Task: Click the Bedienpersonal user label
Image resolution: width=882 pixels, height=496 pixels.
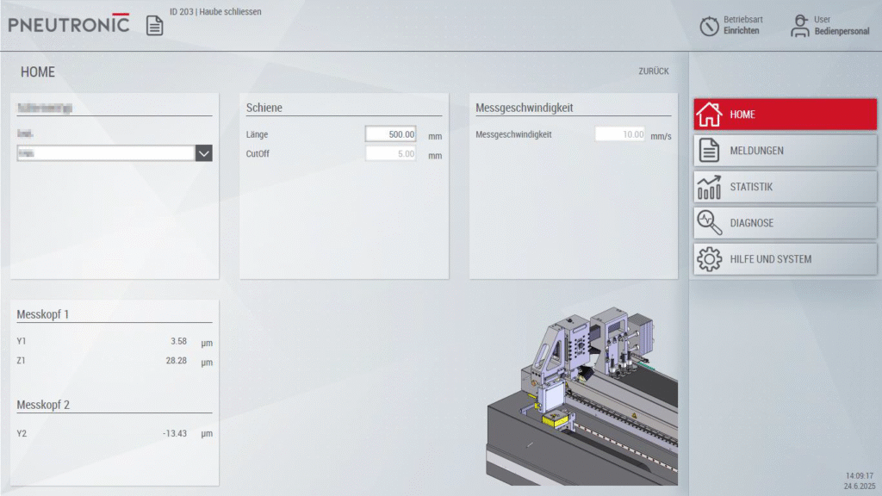Action: (x=842, y=32)
